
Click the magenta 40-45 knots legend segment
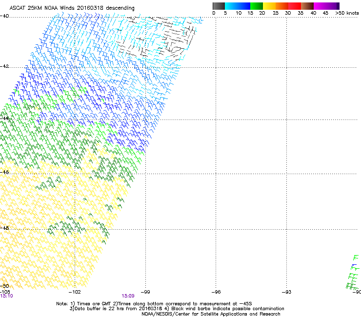point(320,6)
